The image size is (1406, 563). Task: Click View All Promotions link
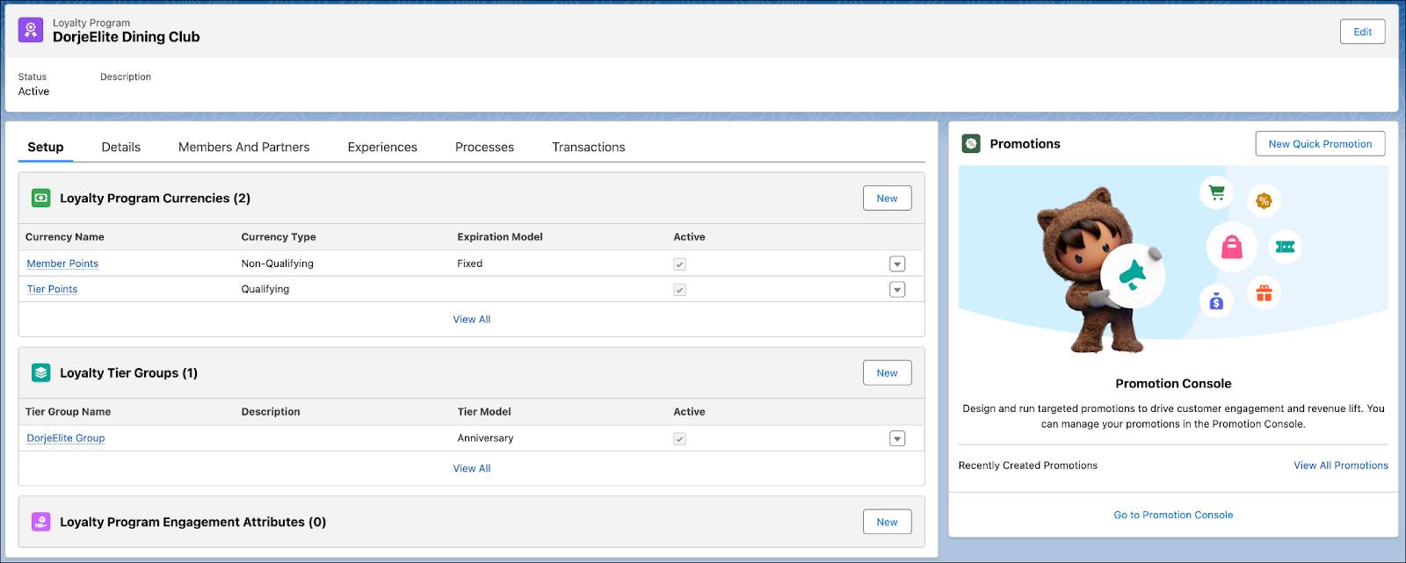click(x=1341, y=466)
